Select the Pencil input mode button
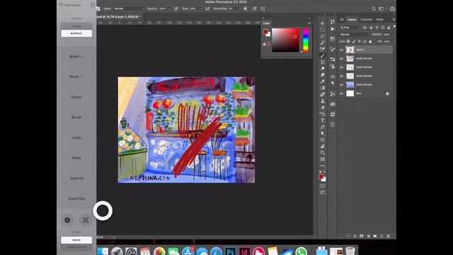 pos(76,33)
